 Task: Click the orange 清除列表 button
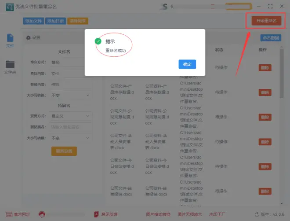78,21
